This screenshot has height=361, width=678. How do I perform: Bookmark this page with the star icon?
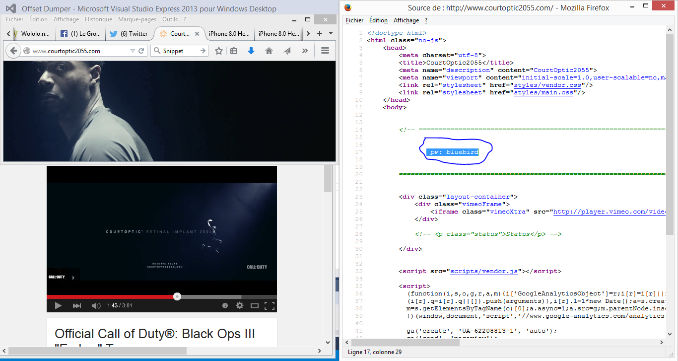coord(219,51)
